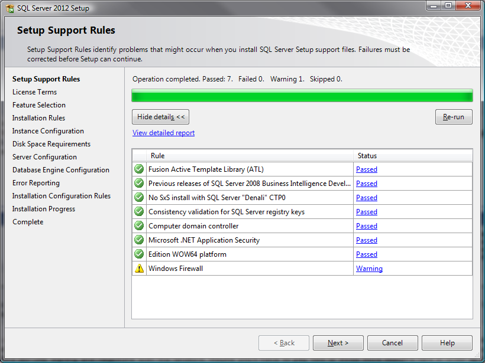This screenshot has height=363, width=485.
Task: Click Microsoft .NET Application Security rule name
Action: [204, 240]
